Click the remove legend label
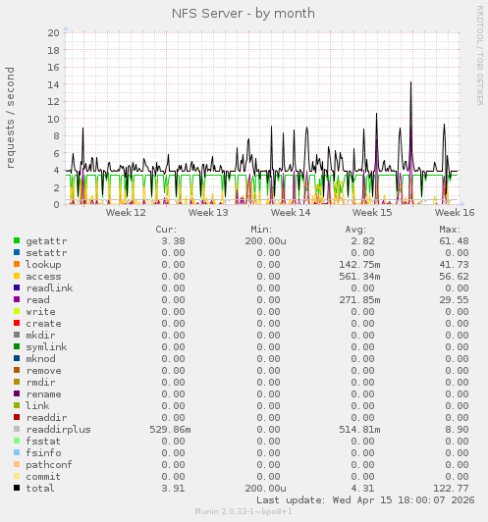The width and height of the screenshot is (488, 522). pos(43,371)
